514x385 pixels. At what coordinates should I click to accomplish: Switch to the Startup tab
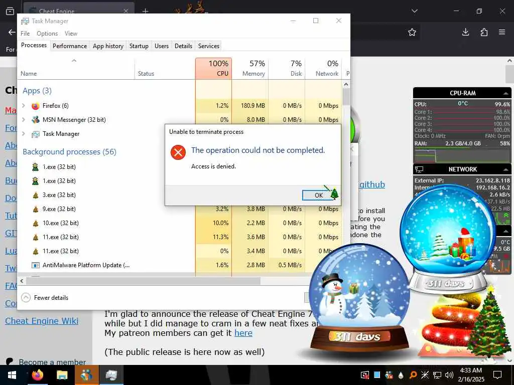click(x=139, y=46)
